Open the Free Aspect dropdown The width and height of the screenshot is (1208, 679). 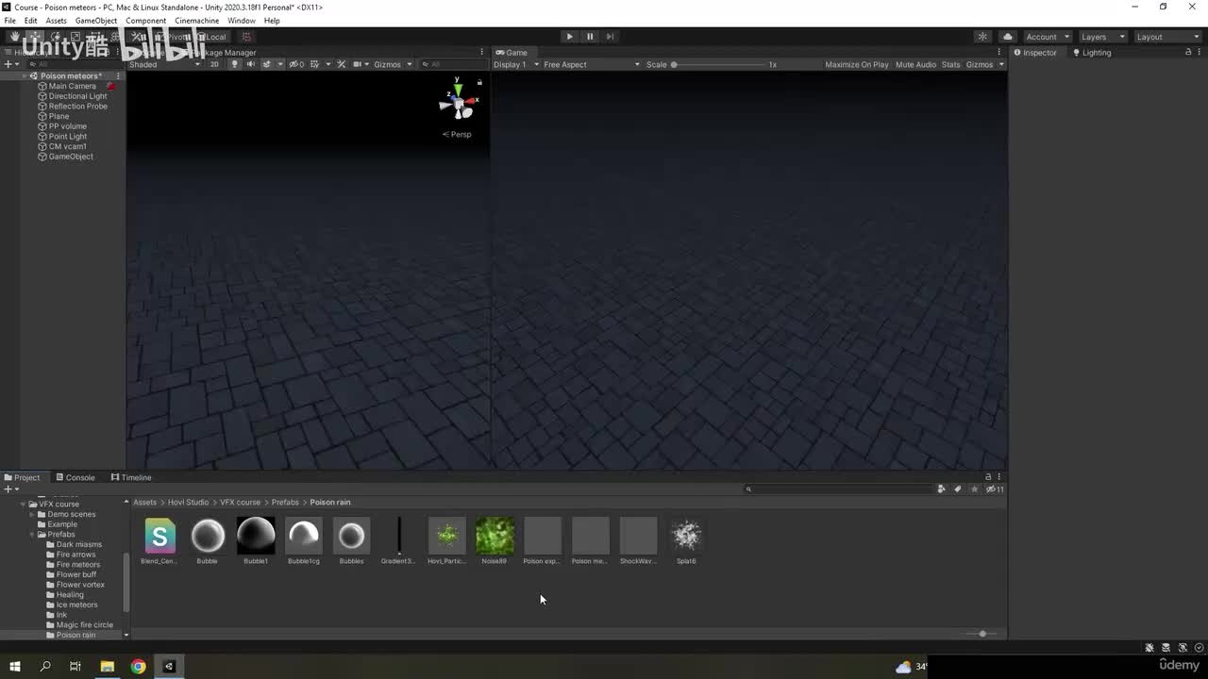(592, 64)
